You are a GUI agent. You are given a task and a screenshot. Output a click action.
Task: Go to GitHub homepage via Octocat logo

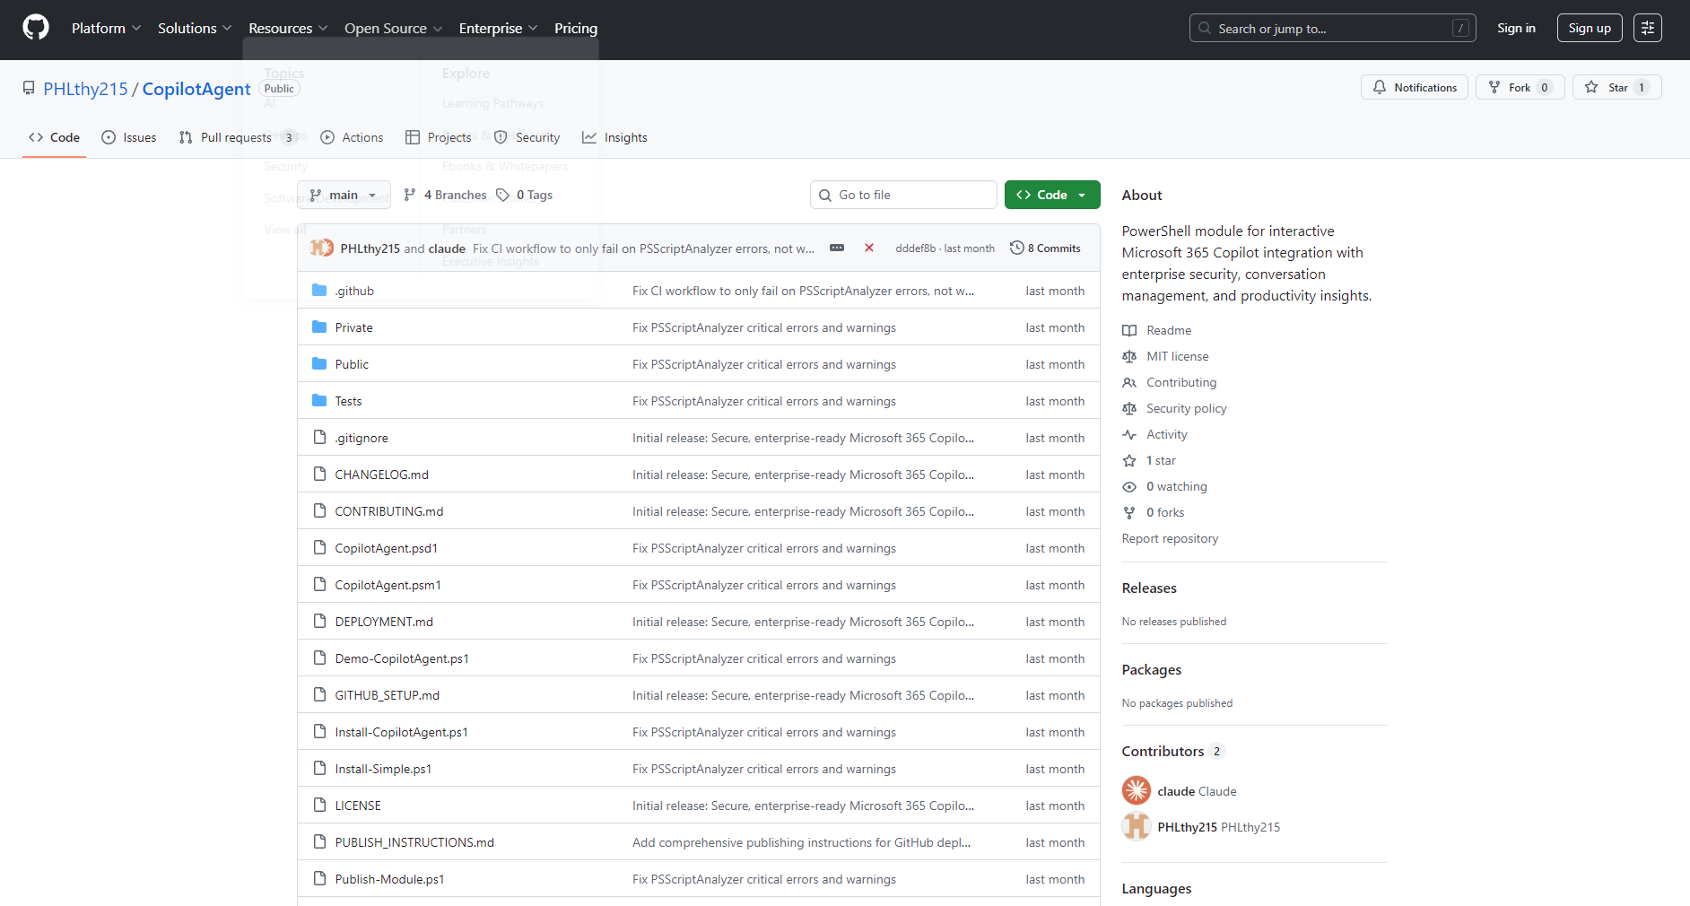(36, 28)
